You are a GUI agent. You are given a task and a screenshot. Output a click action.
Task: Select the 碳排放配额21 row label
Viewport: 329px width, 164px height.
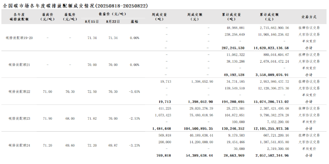coord(19,65)
